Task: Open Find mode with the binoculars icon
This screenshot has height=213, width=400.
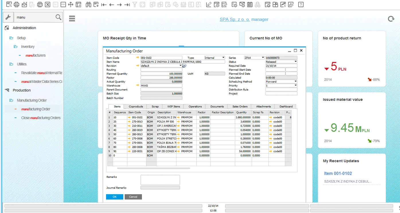Action: coord(88,5)
